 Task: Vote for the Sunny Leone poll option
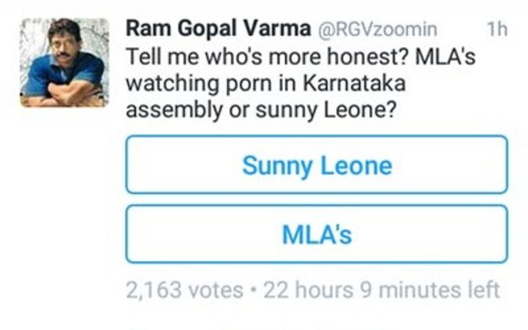coord(317,164)
